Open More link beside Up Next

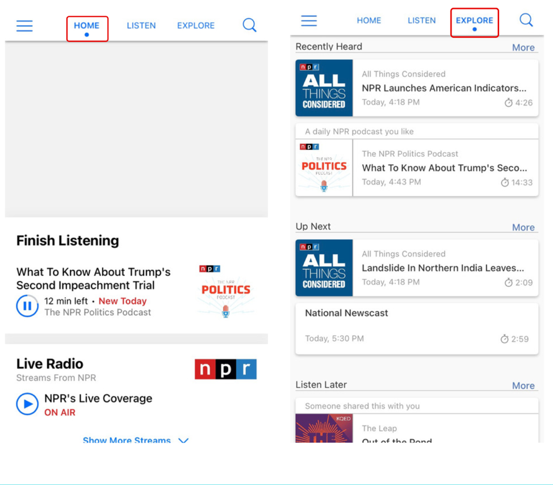pos(523,227)
